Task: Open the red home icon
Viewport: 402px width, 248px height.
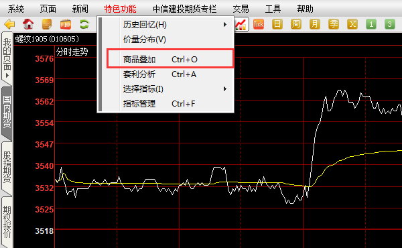Action: [x=28, y=24]
